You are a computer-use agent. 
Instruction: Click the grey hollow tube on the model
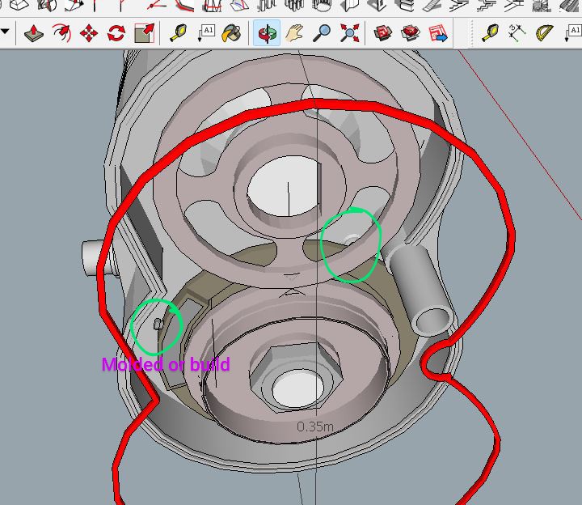pyautogui.click(x=420, y=289)
